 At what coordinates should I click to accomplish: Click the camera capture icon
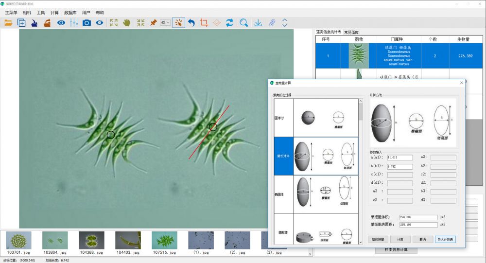(87, 22)
